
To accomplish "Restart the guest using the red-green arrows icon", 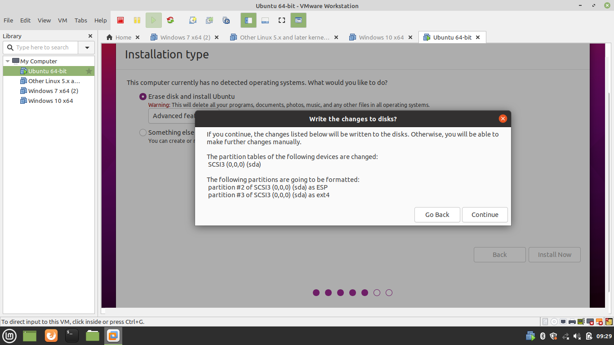I will (x=170, y=20).
